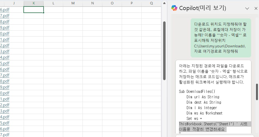
Task: Close the Copilot preview pane
Action: pos(256,8)
